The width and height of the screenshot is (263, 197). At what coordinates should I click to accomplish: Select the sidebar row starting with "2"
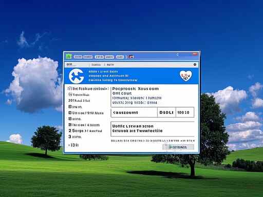tap(85, 131)
